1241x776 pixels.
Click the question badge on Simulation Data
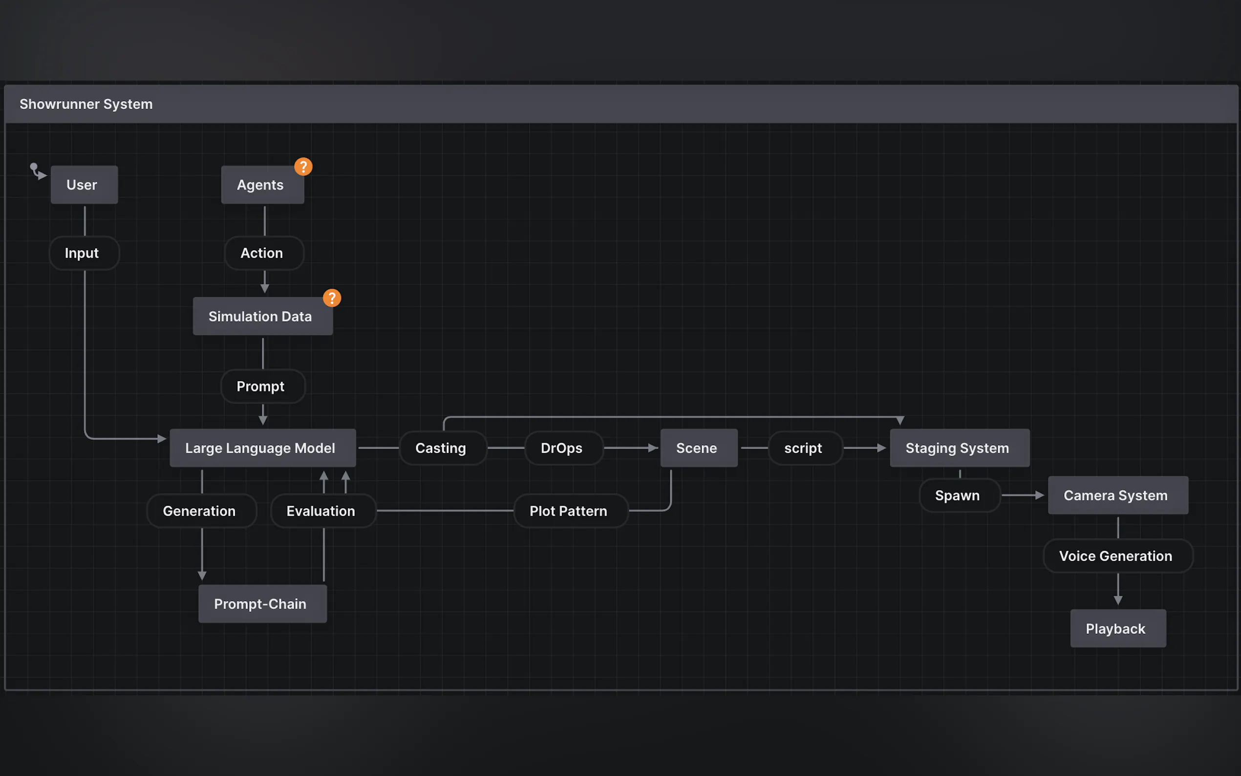point(332,298)
